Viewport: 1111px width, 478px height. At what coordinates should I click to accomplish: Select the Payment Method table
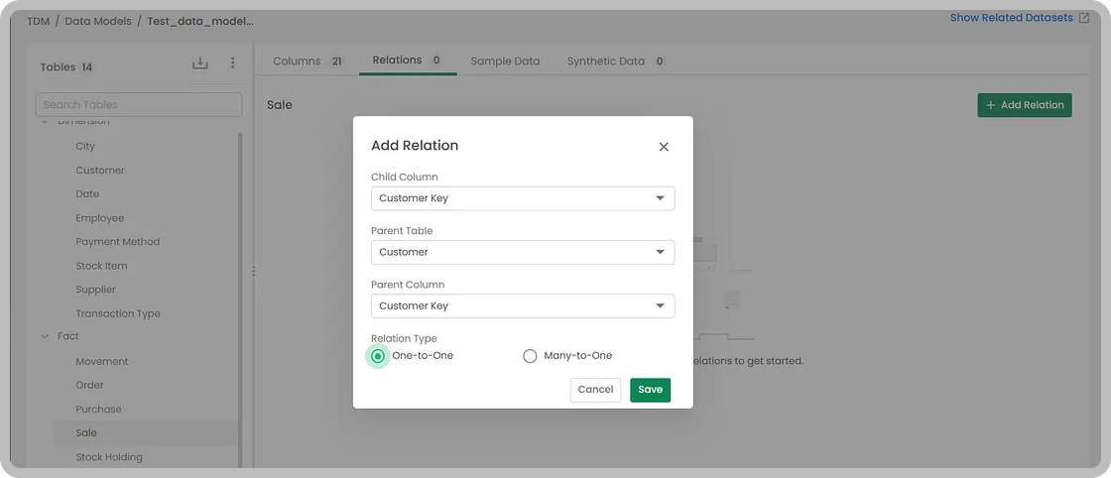pyautogui.click(x=118, y=241)
